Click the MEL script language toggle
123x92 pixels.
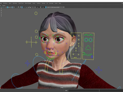[66, 90]
